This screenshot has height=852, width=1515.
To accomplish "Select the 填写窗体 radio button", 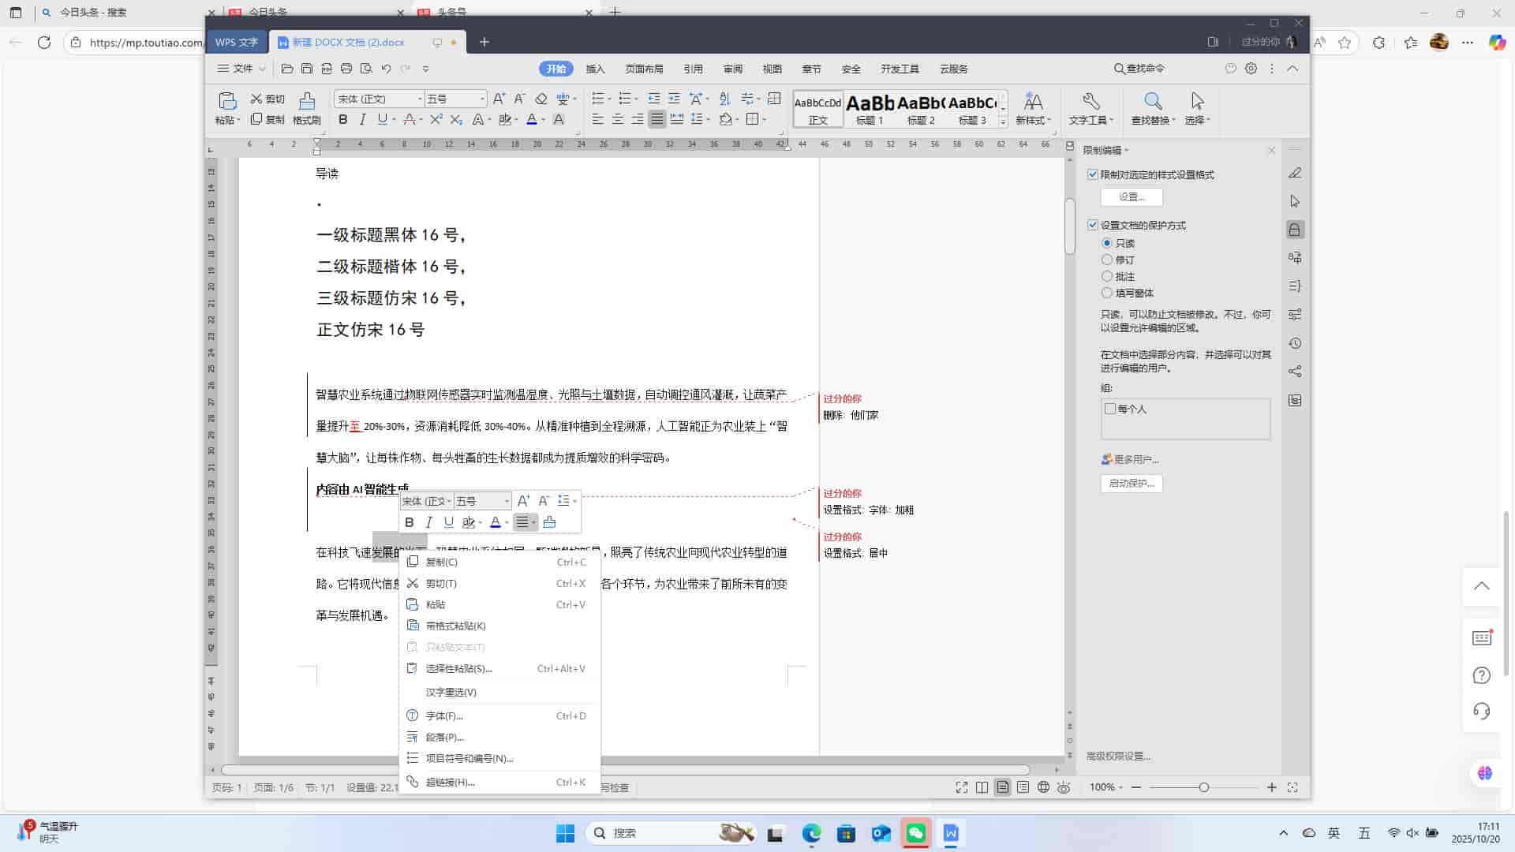I will click(x=1107, y=293).
